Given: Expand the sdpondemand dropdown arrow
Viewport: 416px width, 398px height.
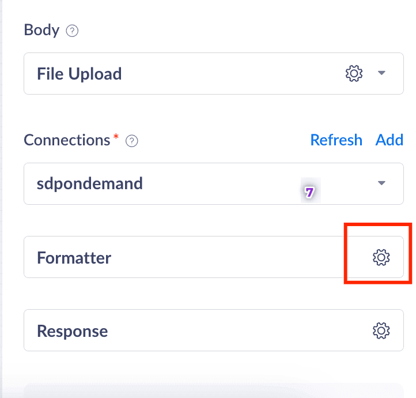Looking at the screenshot, I should coord(381,183).
